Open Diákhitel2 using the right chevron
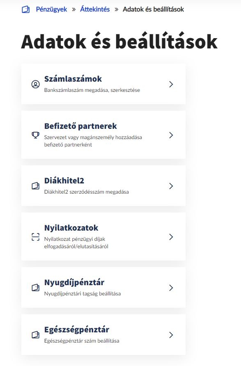 [171, 186]
